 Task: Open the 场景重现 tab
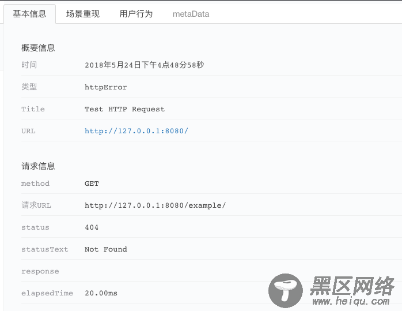(83, 14)
